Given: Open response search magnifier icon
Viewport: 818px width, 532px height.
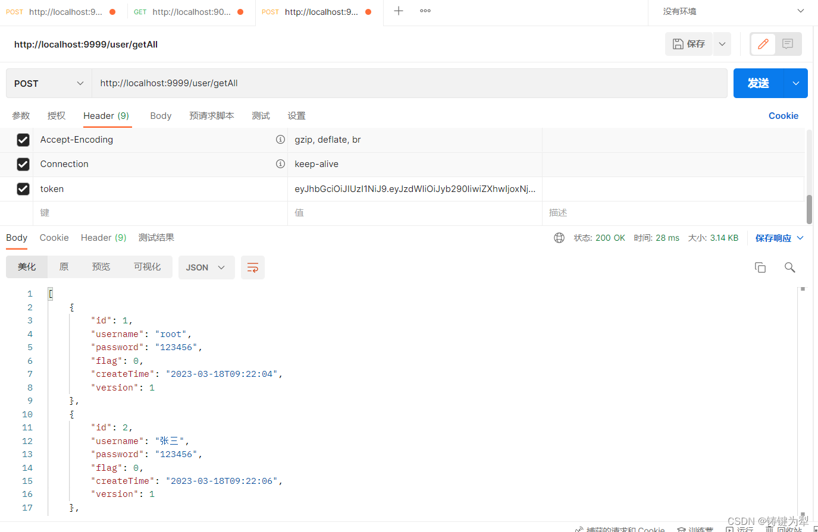Looking at the screenshot, I should 789,267.
